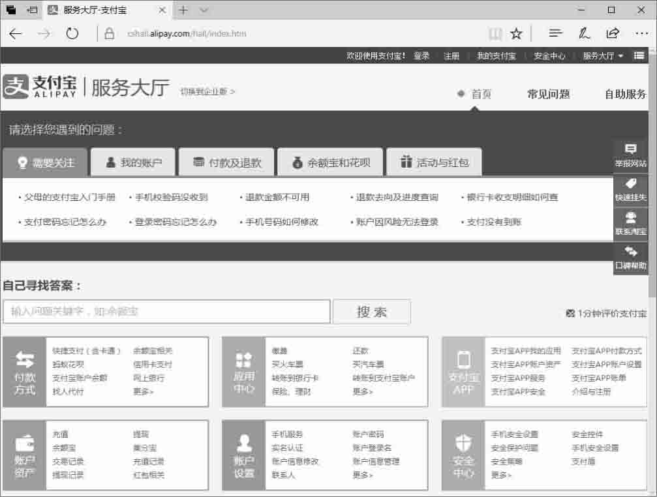Click the 账户资产 wallet icon tile
This screenshot has width=657, height=497.
tap(25, 455)
